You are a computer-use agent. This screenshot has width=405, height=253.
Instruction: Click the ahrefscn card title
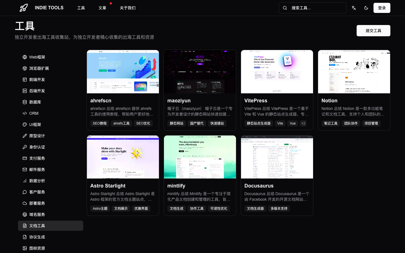click(x=101, y=101)
